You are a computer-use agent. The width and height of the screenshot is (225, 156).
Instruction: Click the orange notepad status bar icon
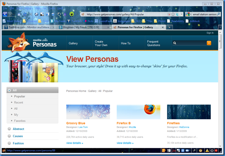pos(164,150)
